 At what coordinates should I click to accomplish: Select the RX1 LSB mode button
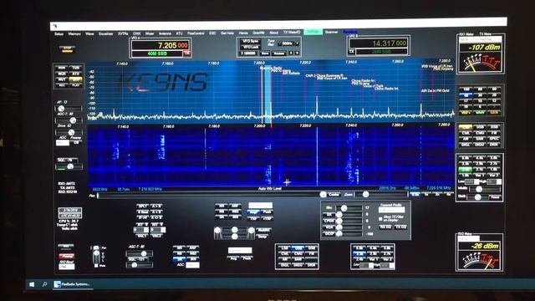pyautogui.click(x=465, y=127)
